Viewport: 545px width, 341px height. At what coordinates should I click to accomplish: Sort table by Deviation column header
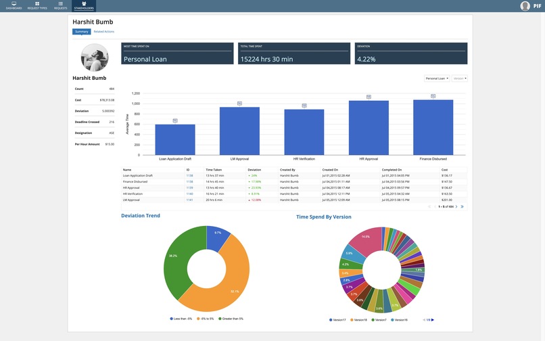[x=254, y=170]
